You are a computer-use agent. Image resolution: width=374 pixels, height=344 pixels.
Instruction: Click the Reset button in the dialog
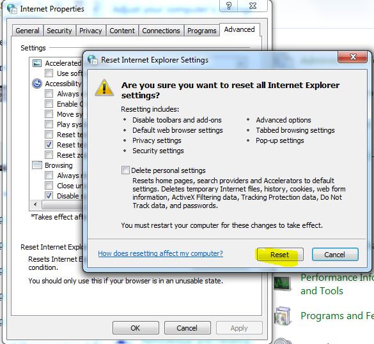click(280, 255)
